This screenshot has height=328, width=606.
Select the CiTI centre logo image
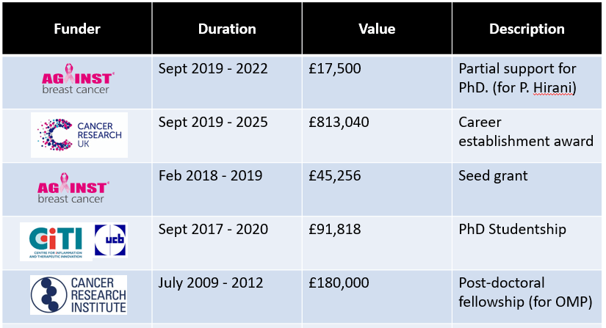(x=56, y=242)
